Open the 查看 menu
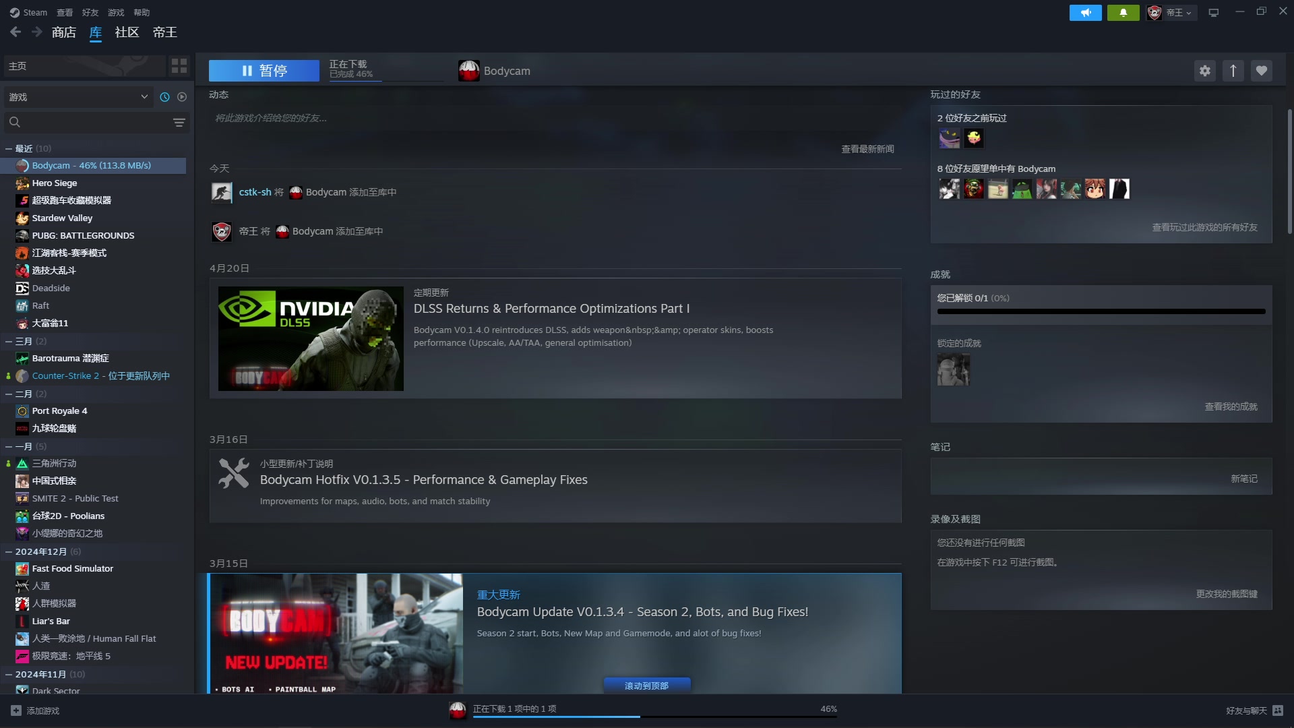 point(65,12)
